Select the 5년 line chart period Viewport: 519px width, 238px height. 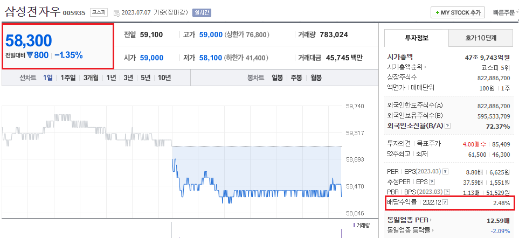146,78
